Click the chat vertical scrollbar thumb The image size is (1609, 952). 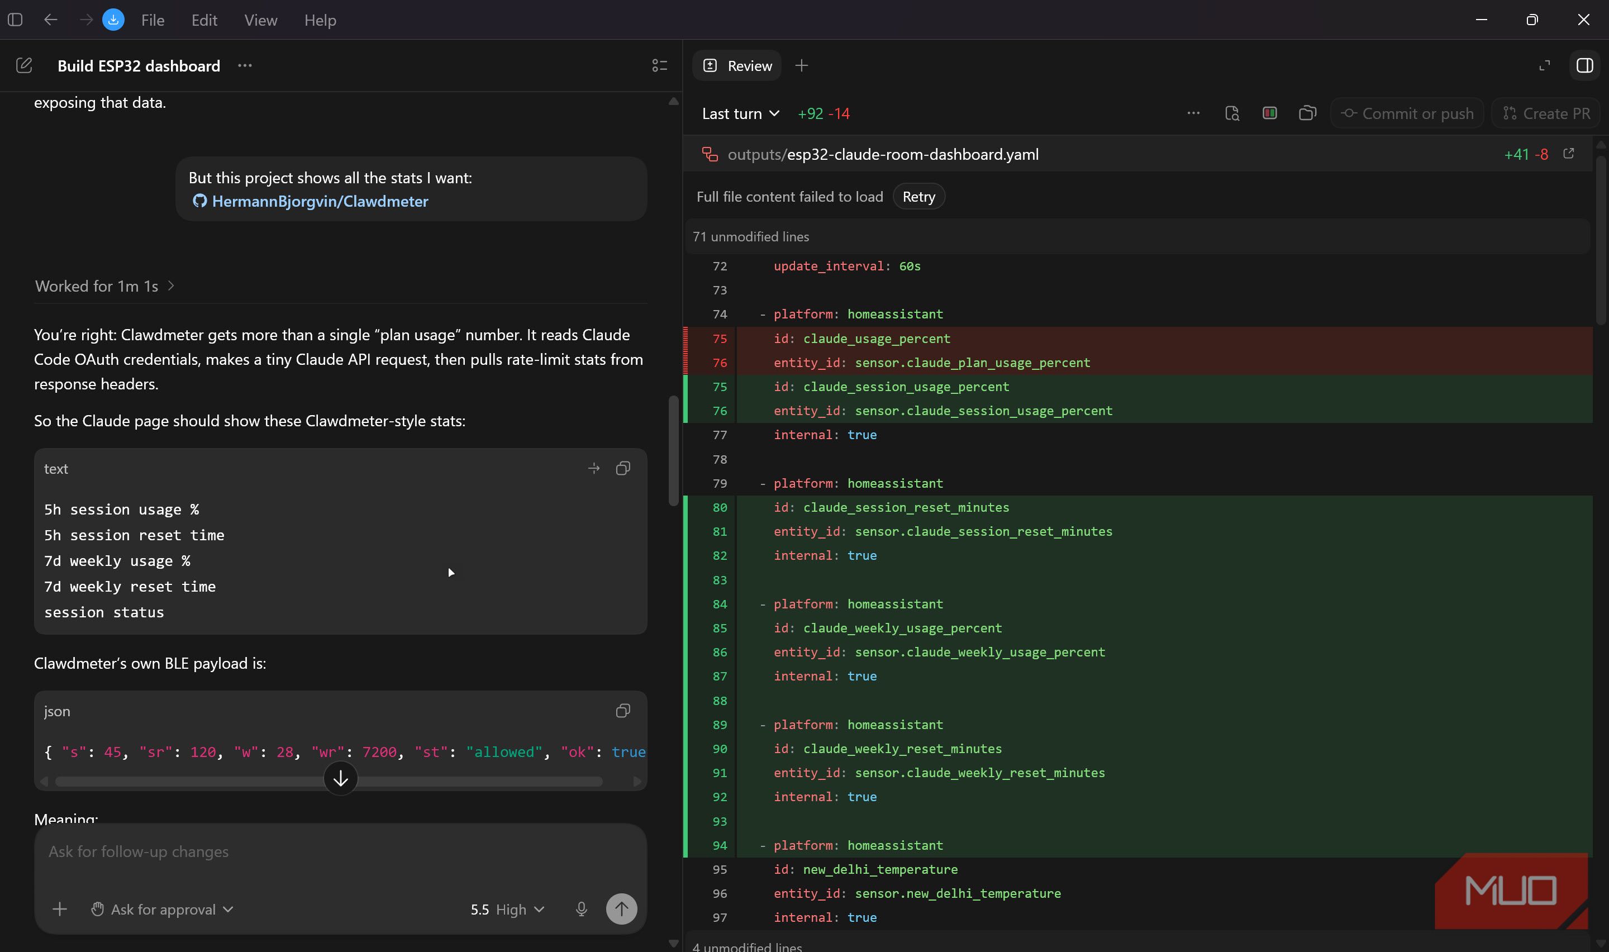point(673,451)
